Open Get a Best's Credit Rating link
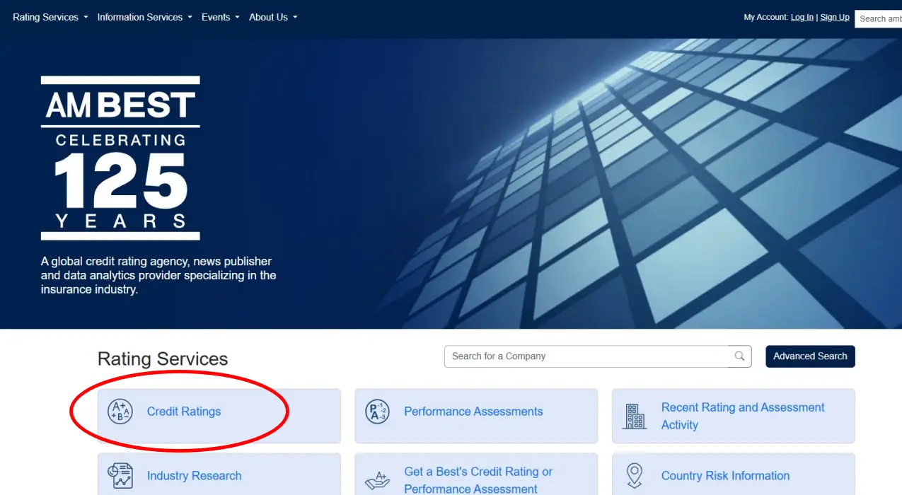This screenshot has height=495, width=902. 478,480
